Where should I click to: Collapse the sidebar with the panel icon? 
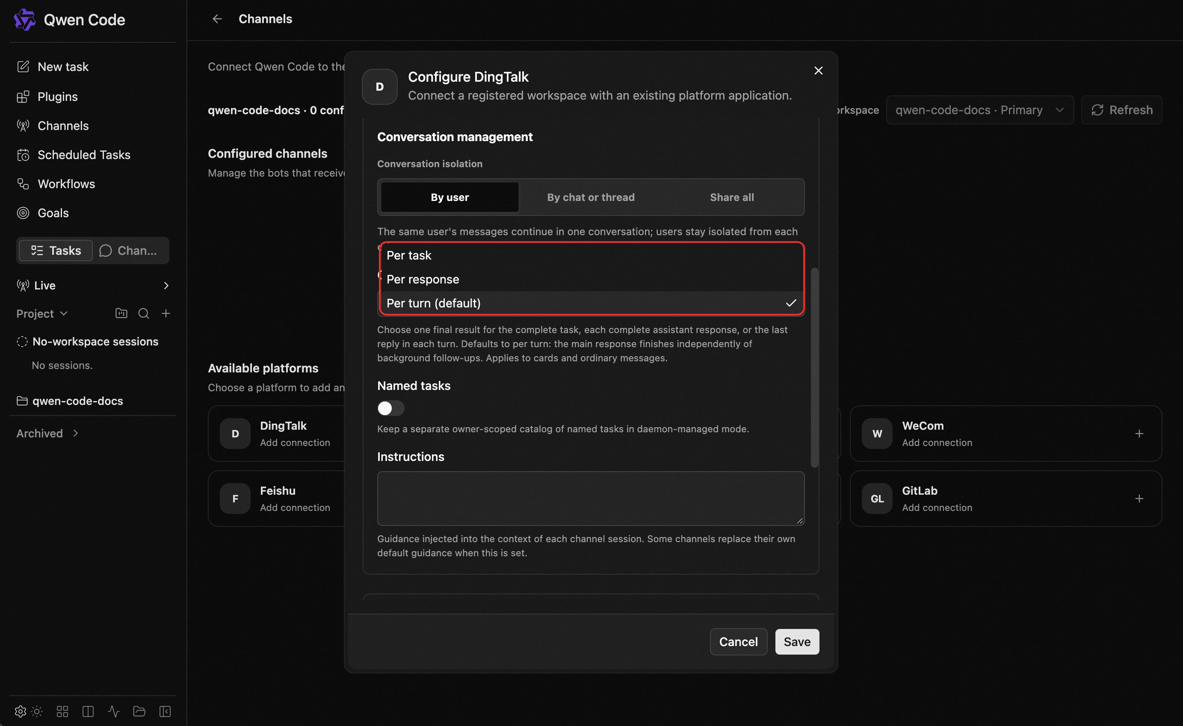pyautogui.click(x=165, y=711)
